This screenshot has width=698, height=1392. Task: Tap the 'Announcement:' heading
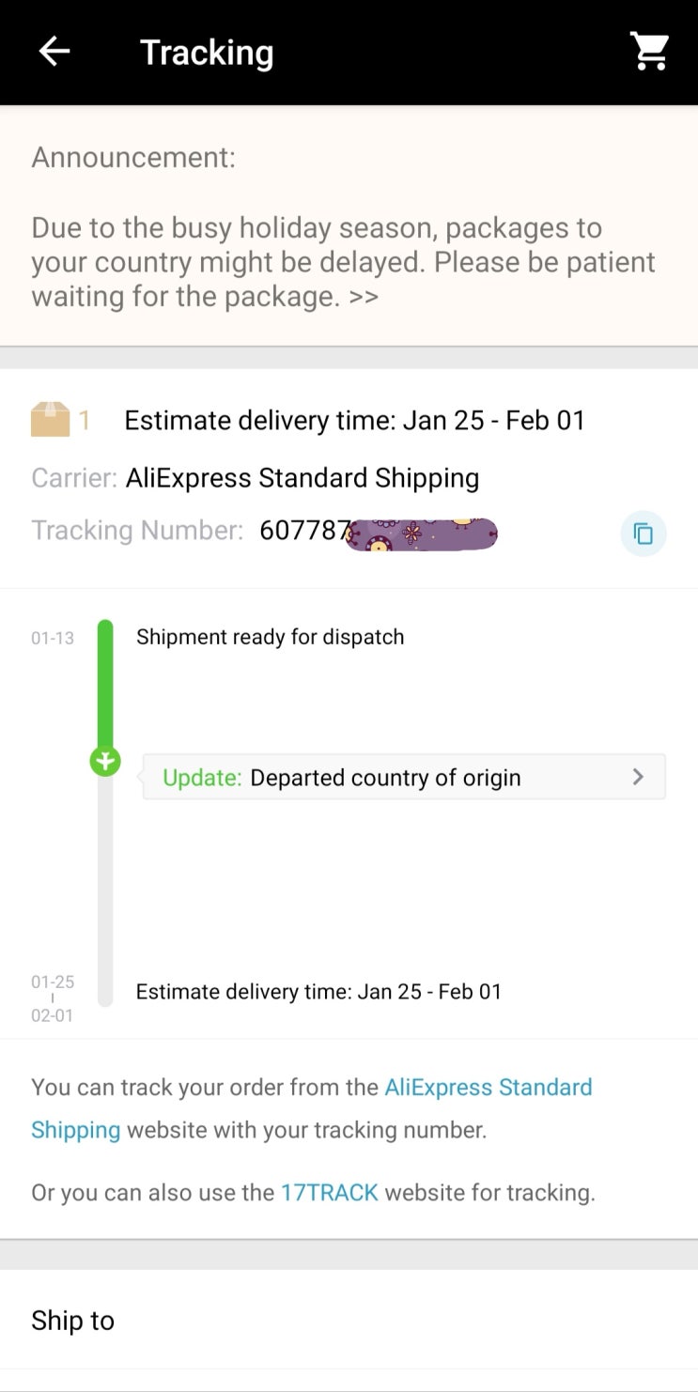click(x=133, y=157)
